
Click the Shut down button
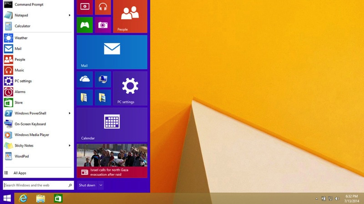(87, 185)
